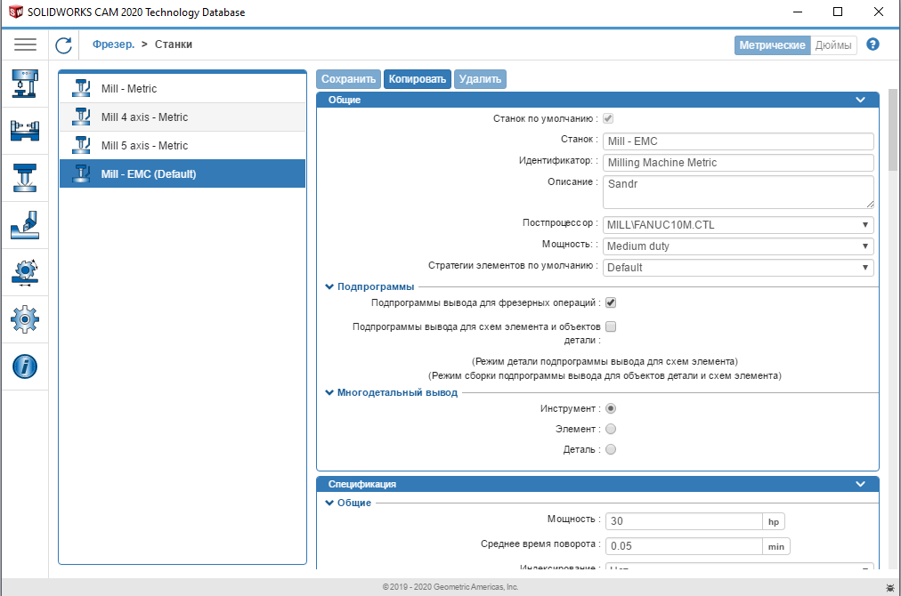Click the Копировать button

tap(418, 78)
